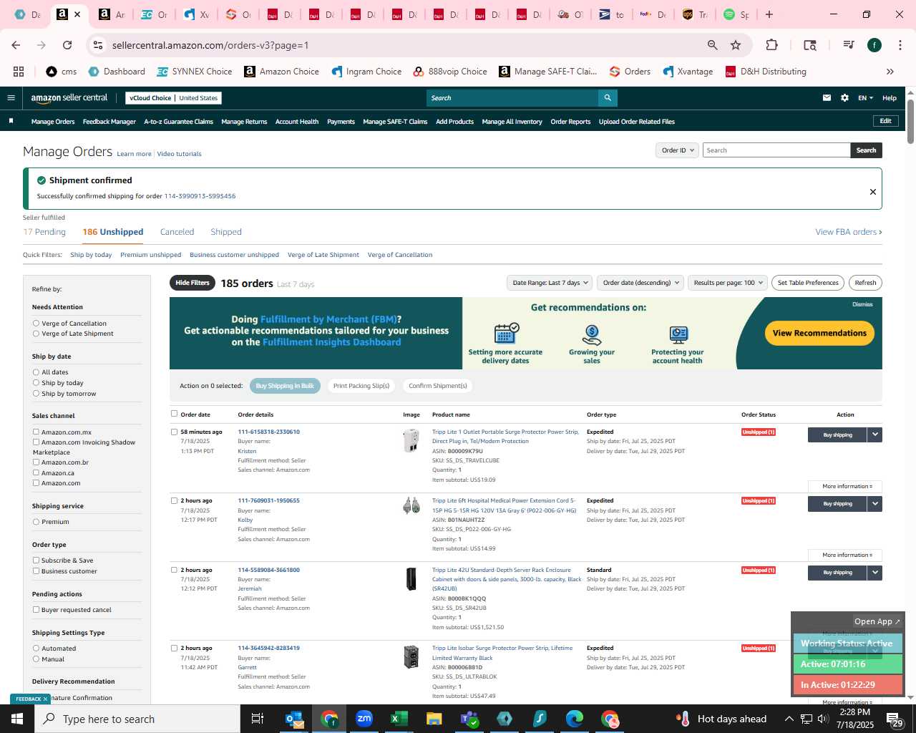The width and height of the screenshot is (916, 733).
Task: Expand Buy shipping arrow for order 111-7609031-1950655
Action: point(874,504)
